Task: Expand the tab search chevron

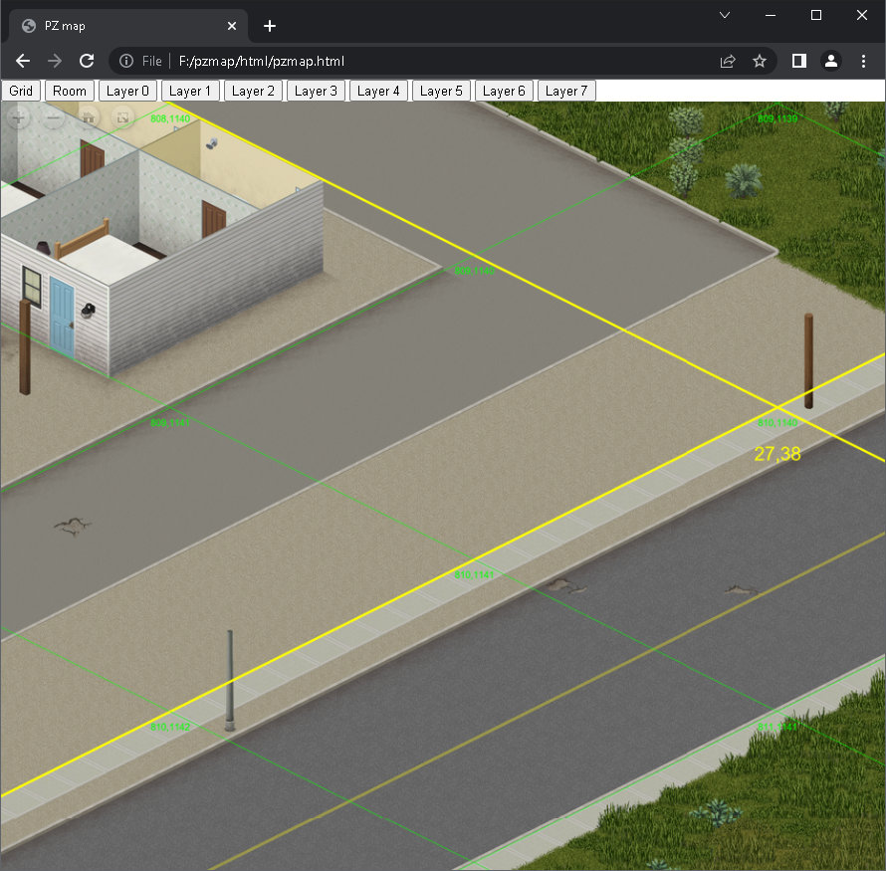Action: [x=725, y=15]
